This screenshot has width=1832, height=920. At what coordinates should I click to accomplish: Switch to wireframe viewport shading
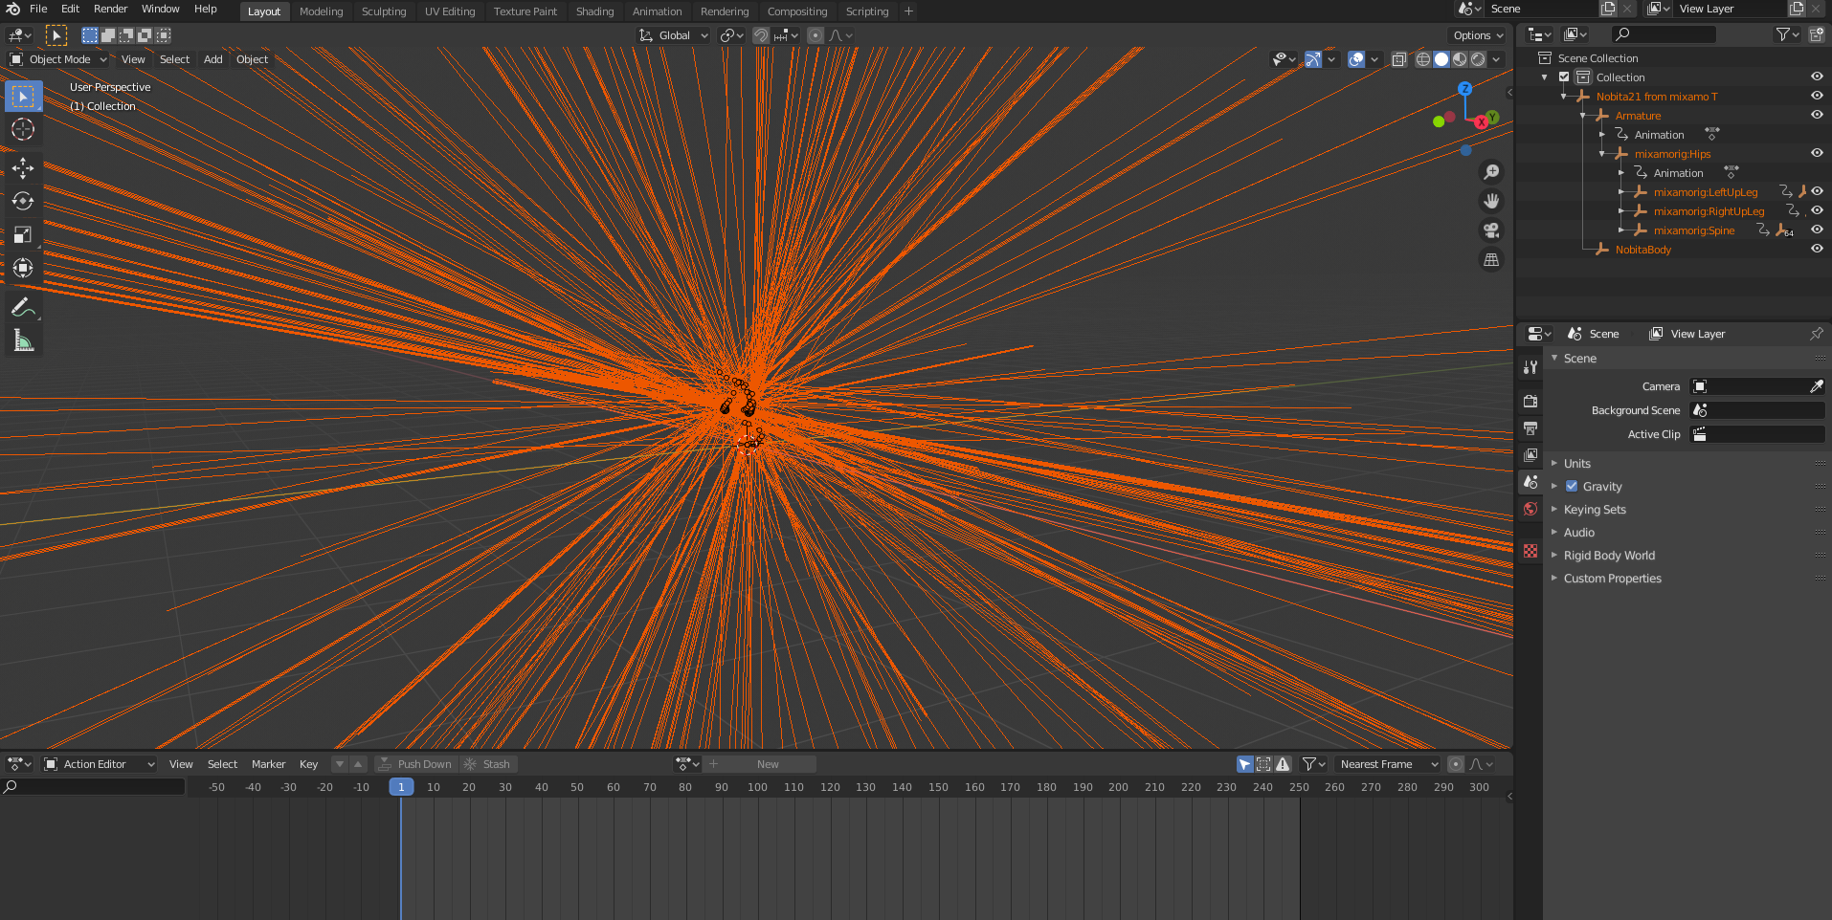pyautogui.click(x=1423, y=59)
